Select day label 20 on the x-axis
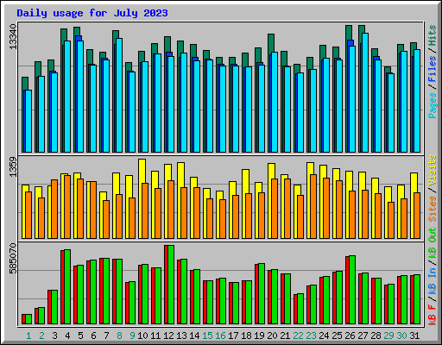 [272, 336]
